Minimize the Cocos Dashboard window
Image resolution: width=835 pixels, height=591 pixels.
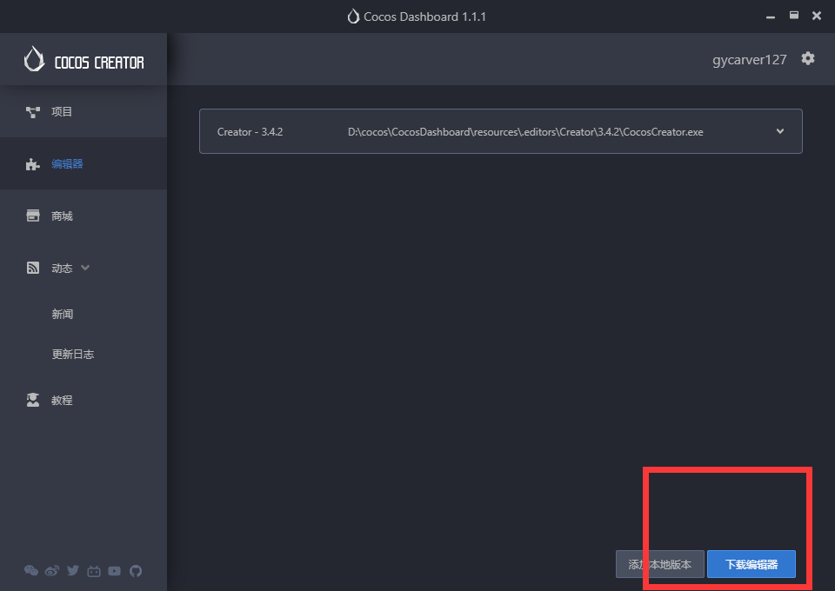click(x=771, y=17)
